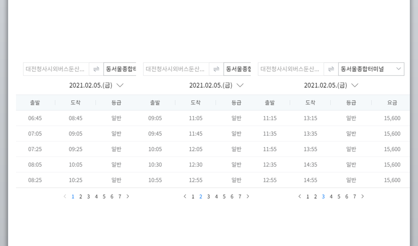Select page 7 in the left timetable pagination
Screen dimensions: 418x246
[x=120, y=197]
